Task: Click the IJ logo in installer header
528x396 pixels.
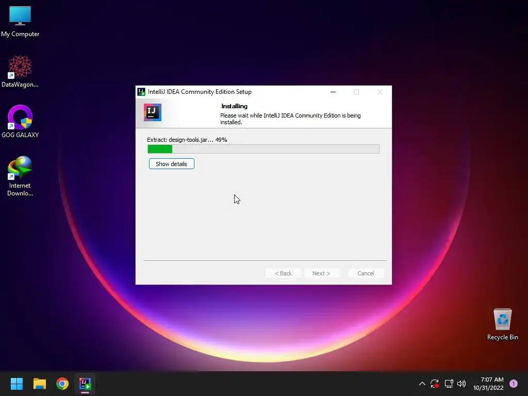Action: (153, 112)
